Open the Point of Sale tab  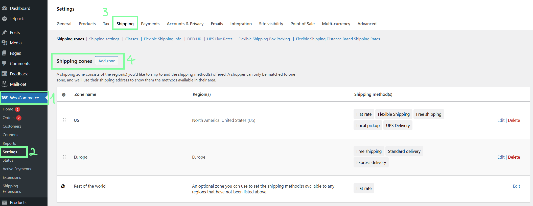coord(303,24)
